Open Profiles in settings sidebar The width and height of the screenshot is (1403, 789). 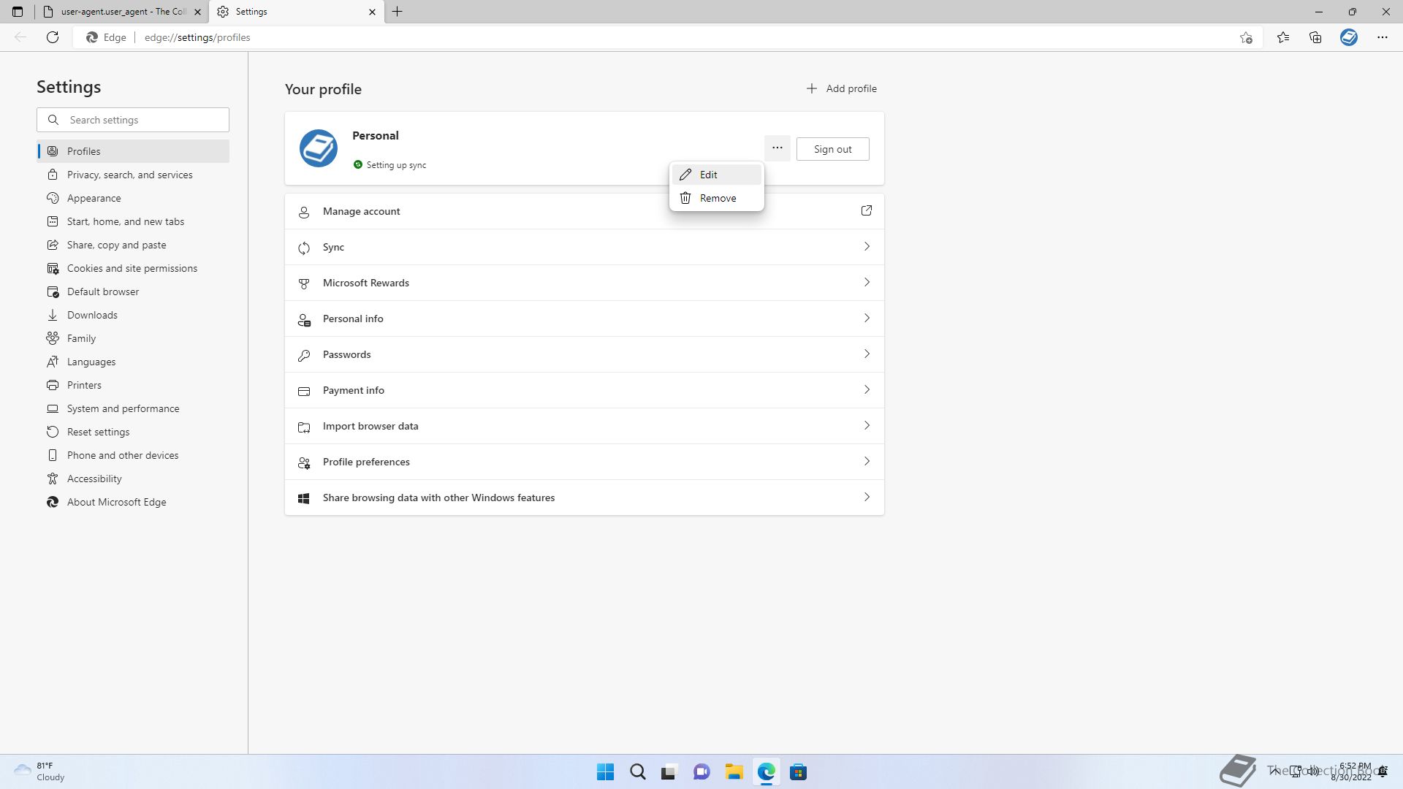133,151
